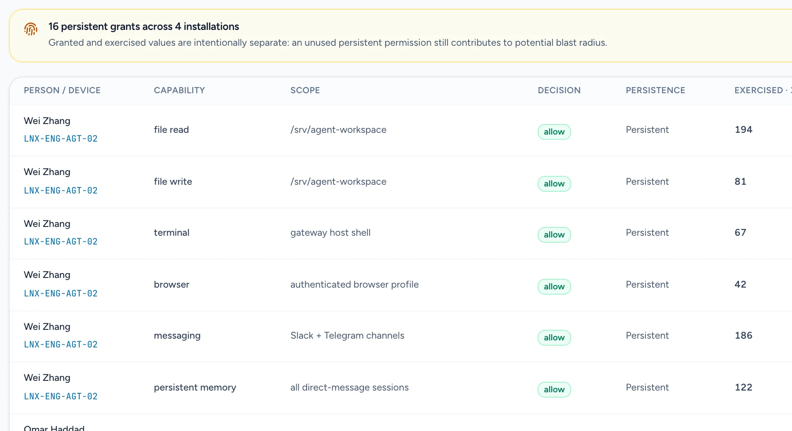Click the exercised count 67
The width and height of the screenshot is (792, 431).
[x=741, y=233]
